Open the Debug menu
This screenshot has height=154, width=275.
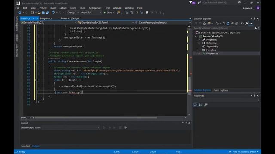click(63, 8)
